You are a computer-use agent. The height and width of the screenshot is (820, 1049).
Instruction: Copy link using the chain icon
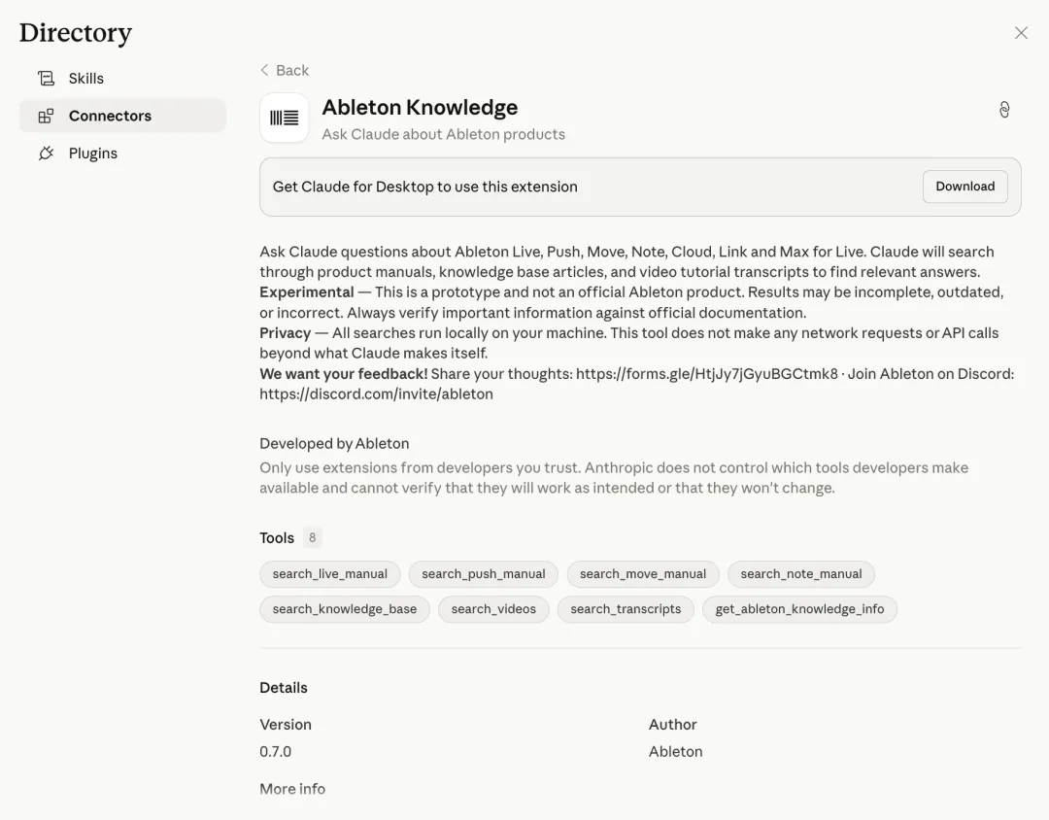(x=1004, y=110)
